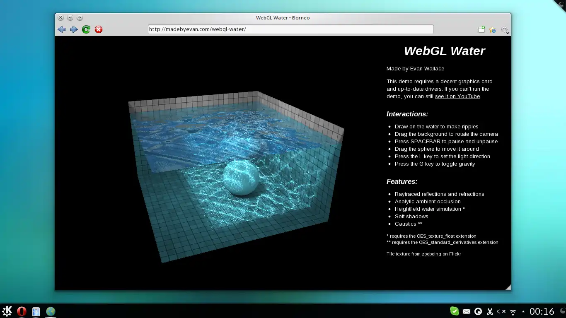Select the globe browser taskbar icon
This screenshot has height=318, width=566.
pos(51,311)
